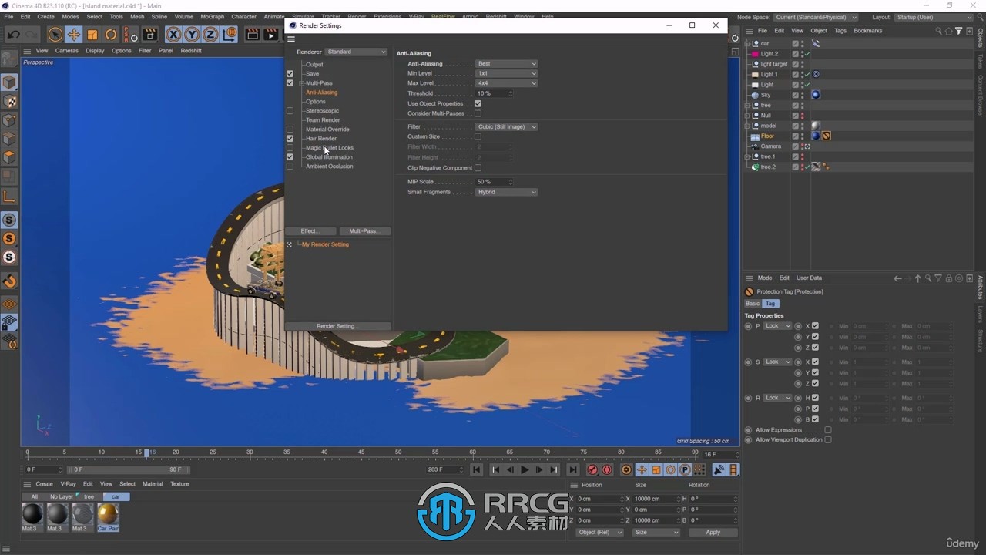The width and height of the screenshot is (986, 555).
Task: Play the animation forward
Action: (525, 469)
